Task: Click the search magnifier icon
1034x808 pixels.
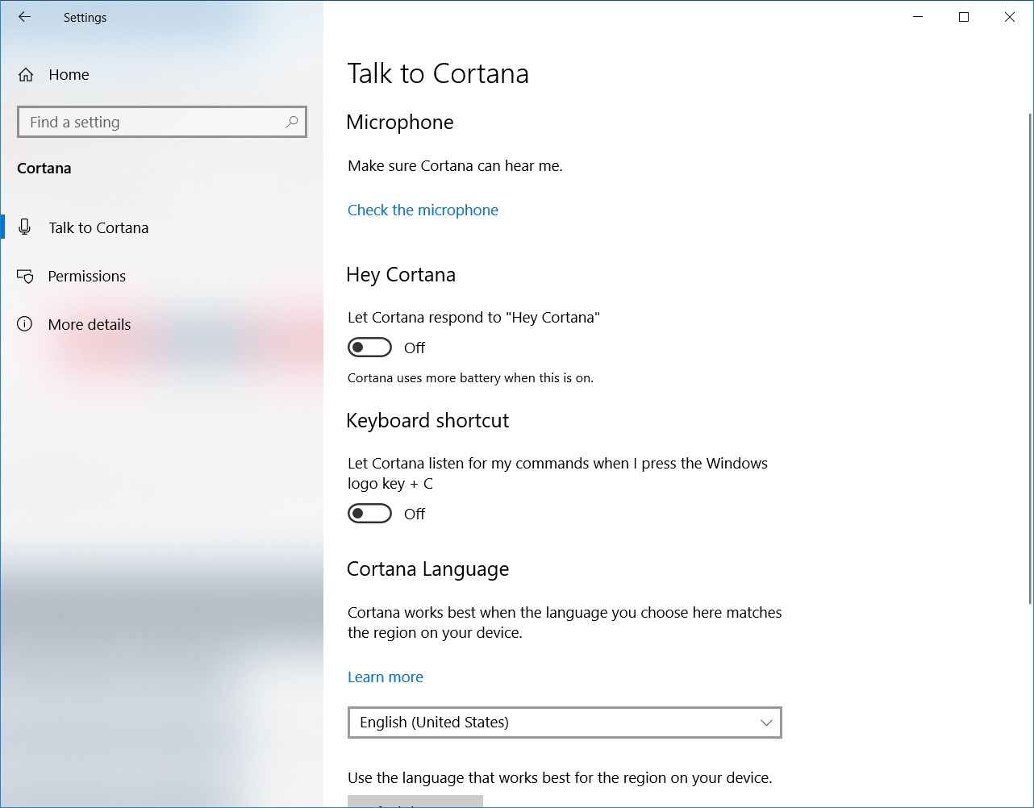Action: pyautogui.click(x=291, y=122)
